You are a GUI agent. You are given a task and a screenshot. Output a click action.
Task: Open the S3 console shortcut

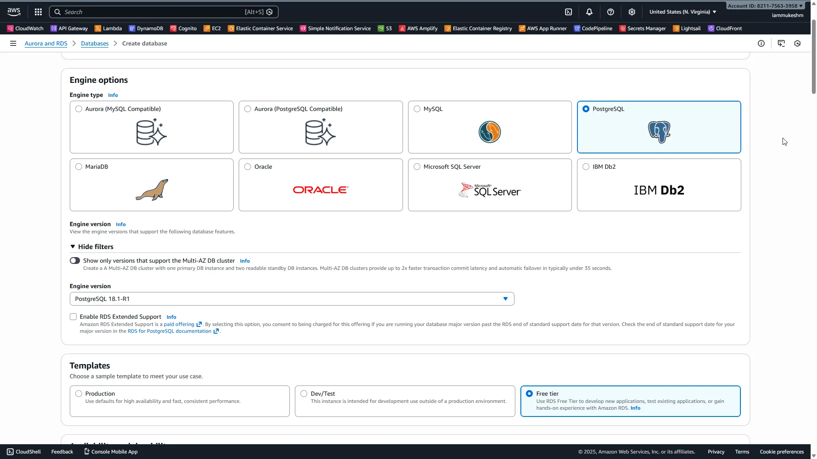click(x=384, y=28)
